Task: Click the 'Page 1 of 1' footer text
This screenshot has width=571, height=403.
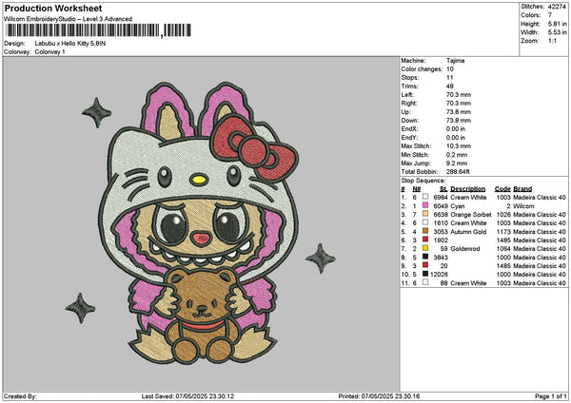Action: (x=551, y=396)
